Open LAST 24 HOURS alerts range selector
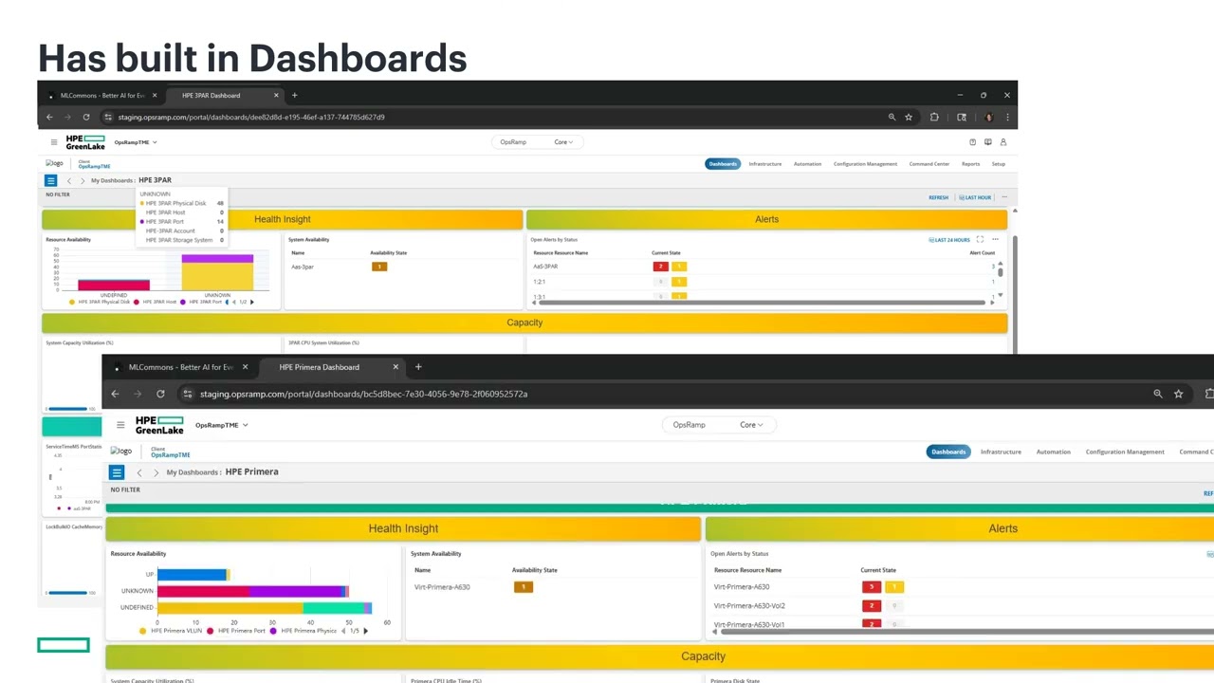 pyautogui.click(x=949, y=240)
